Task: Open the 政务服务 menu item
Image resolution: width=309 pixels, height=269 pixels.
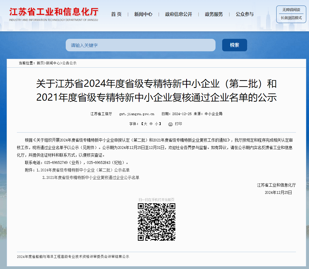Action: [214, 14]
